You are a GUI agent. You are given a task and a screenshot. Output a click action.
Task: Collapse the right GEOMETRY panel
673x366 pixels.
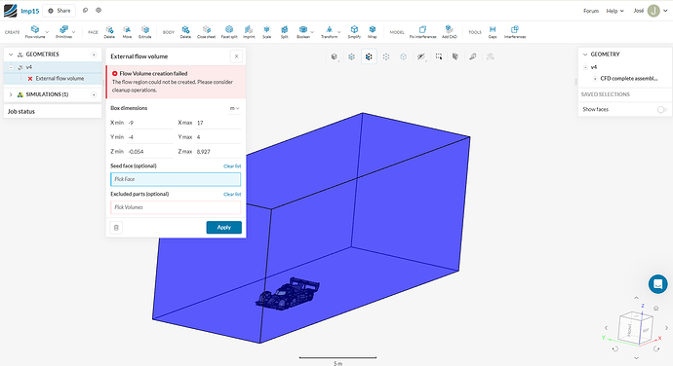click(x=585, y=55)
